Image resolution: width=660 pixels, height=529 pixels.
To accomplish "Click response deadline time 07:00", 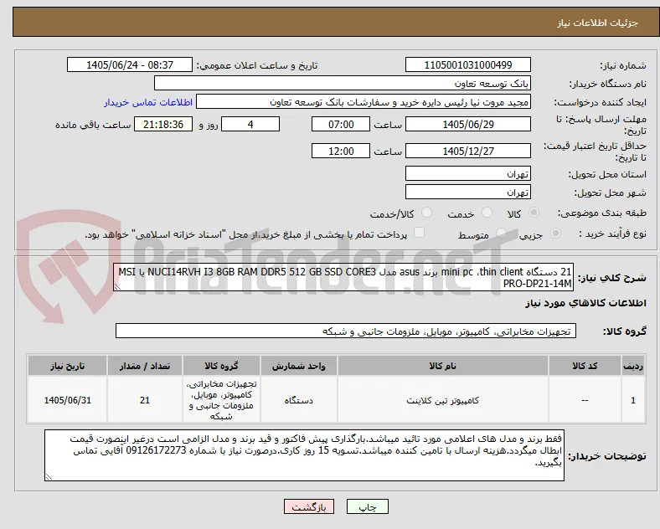I will tap(341, 124).
